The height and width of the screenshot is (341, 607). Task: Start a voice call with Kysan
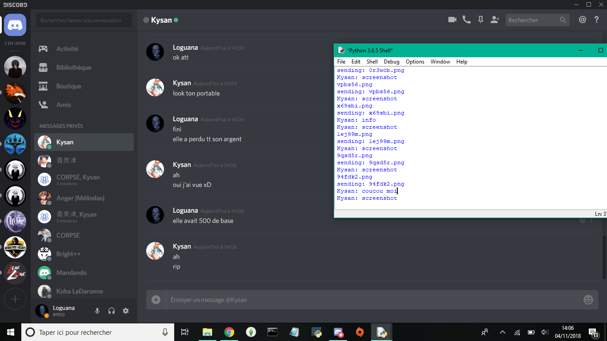point(466,20)
